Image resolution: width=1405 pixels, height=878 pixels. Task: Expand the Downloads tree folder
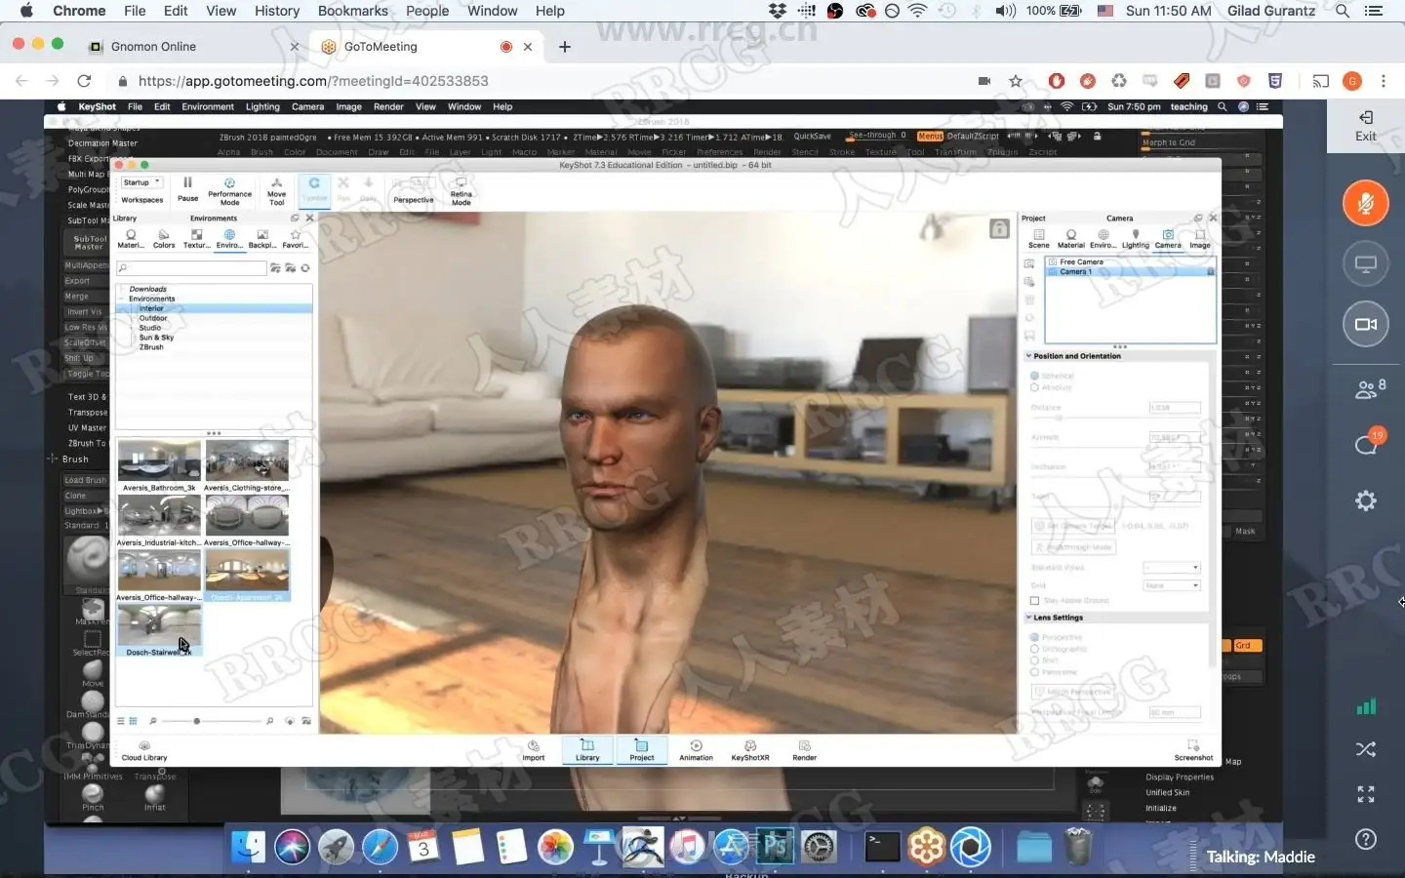(122, 289)
